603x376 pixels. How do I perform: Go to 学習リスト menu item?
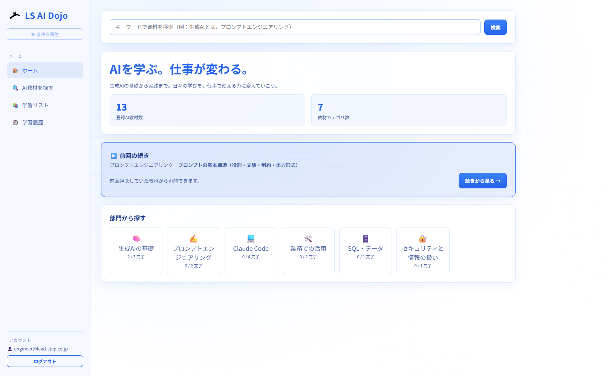45,105
